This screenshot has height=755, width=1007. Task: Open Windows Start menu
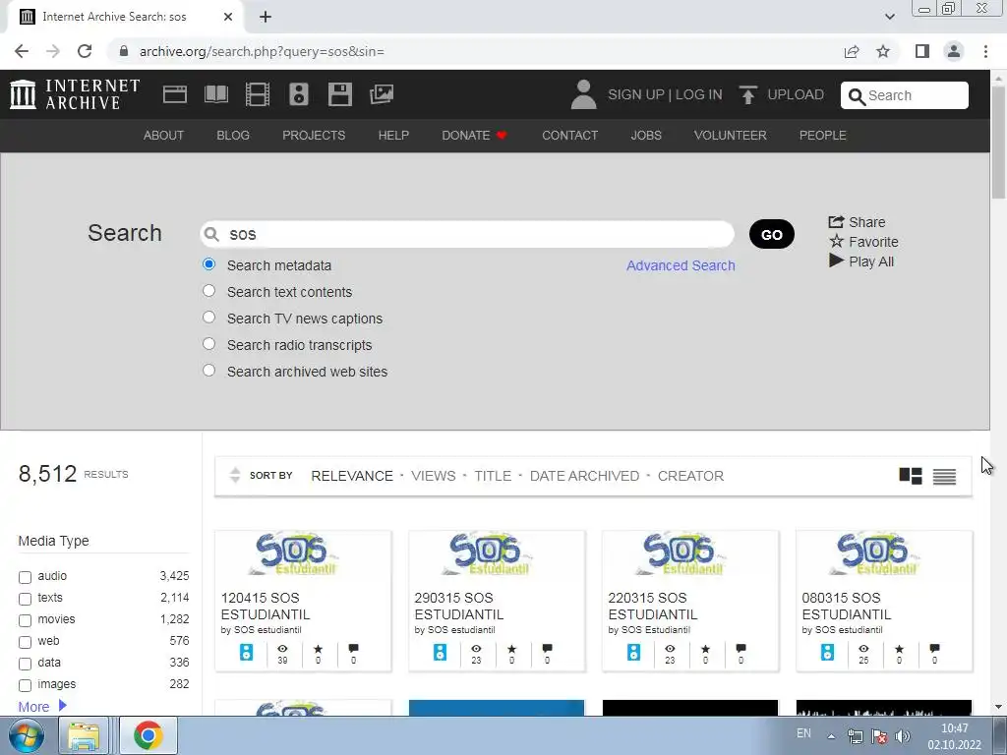pyautogui.click(x=26, y=735)
